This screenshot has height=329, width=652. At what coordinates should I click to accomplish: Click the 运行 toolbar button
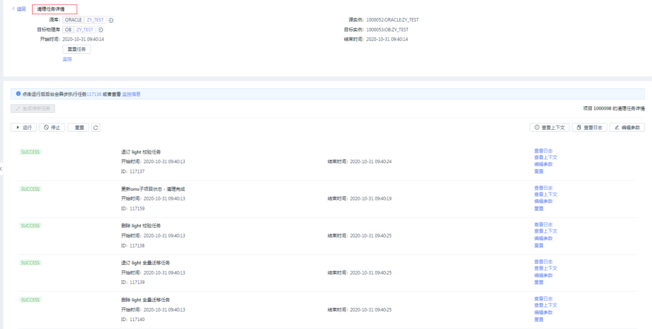(24, 128)
